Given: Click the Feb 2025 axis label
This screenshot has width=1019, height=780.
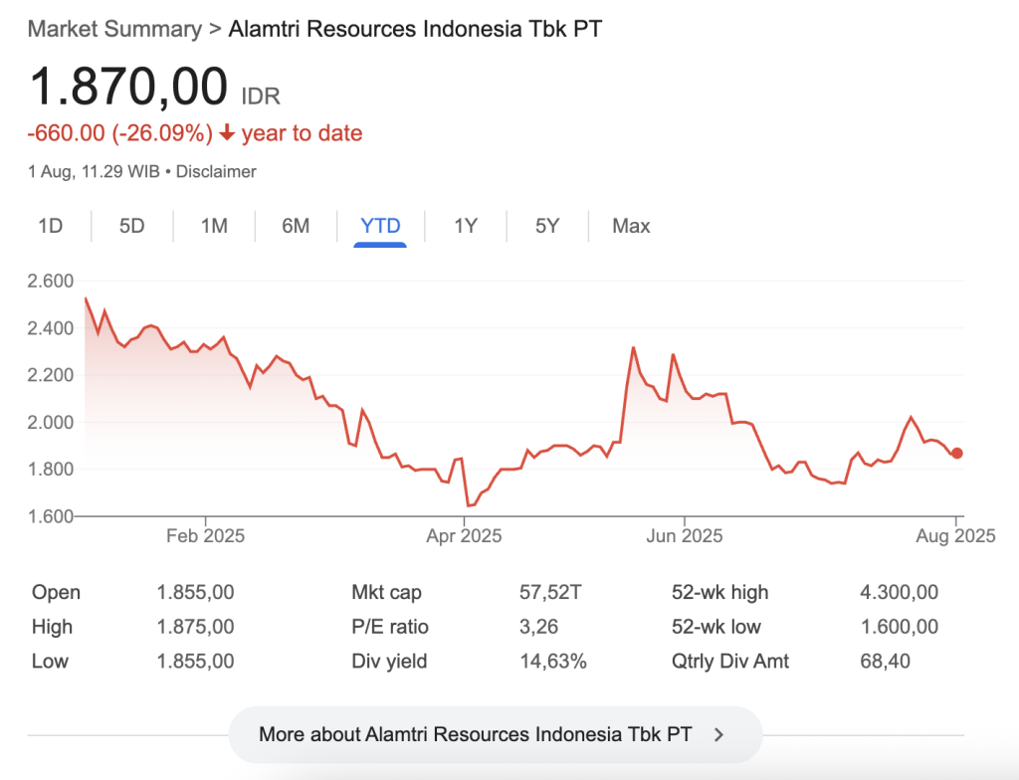Looking at the screenshot, I should pos(205,535).
